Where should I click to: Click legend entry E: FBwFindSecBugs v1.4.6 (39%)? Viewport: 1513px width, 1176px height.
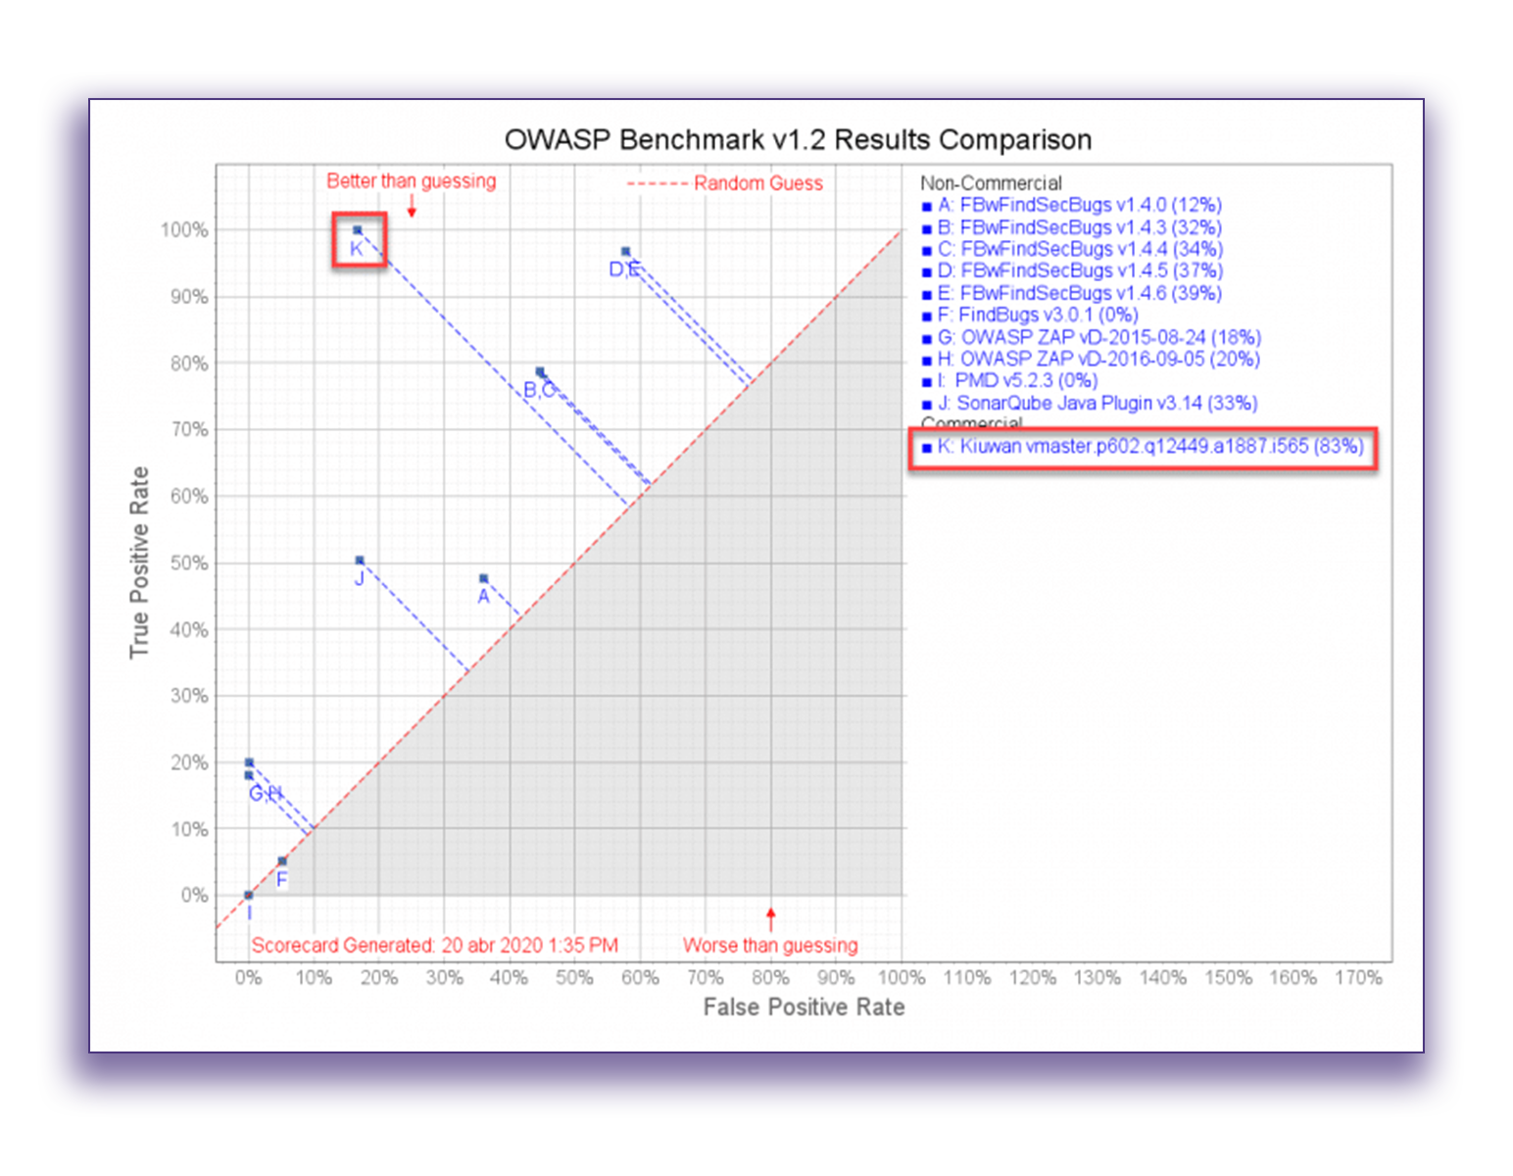[x=1072, y=293]
